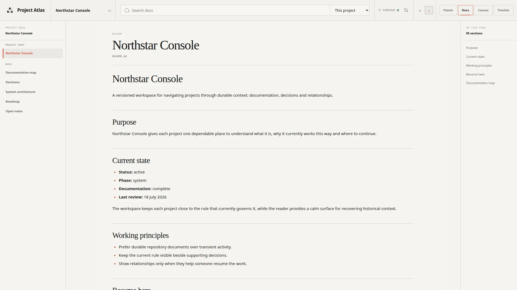Viewport: 517px width, 290px height.
Task: Jump to Working principles section link
Action: coord(479,66)
